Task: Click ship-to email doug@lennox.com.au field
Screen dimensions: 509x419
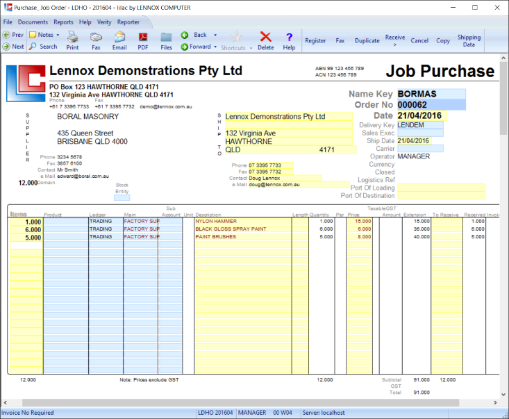Action: click(299, 185)
